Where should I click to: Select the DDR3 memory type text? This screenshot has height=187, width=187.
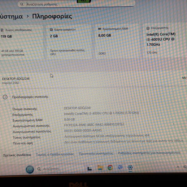tap(102, 53)
